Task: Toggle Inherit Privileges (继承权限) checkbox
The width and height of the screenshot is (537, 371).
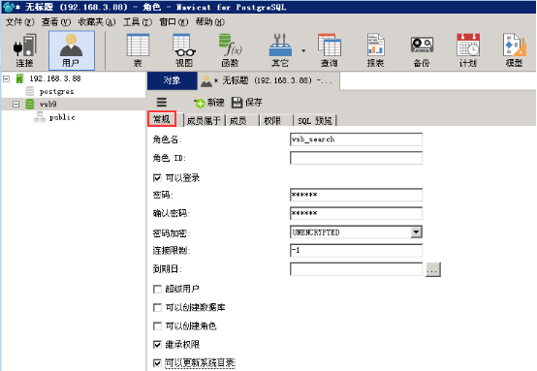Action: (x=157, y=345)
